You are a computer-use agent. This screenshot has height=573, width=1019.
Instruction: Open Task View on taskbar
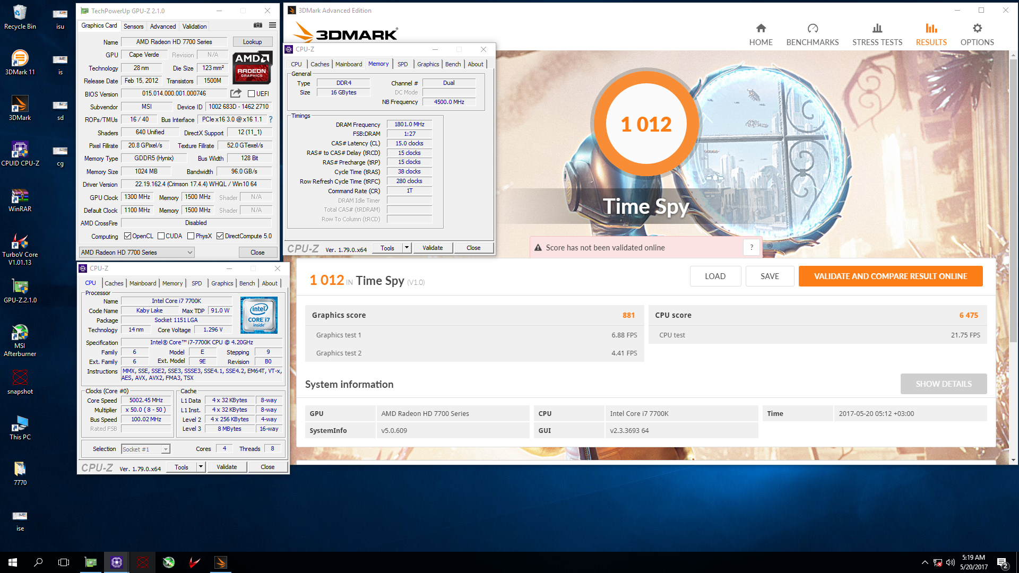[x=64, y=562]
